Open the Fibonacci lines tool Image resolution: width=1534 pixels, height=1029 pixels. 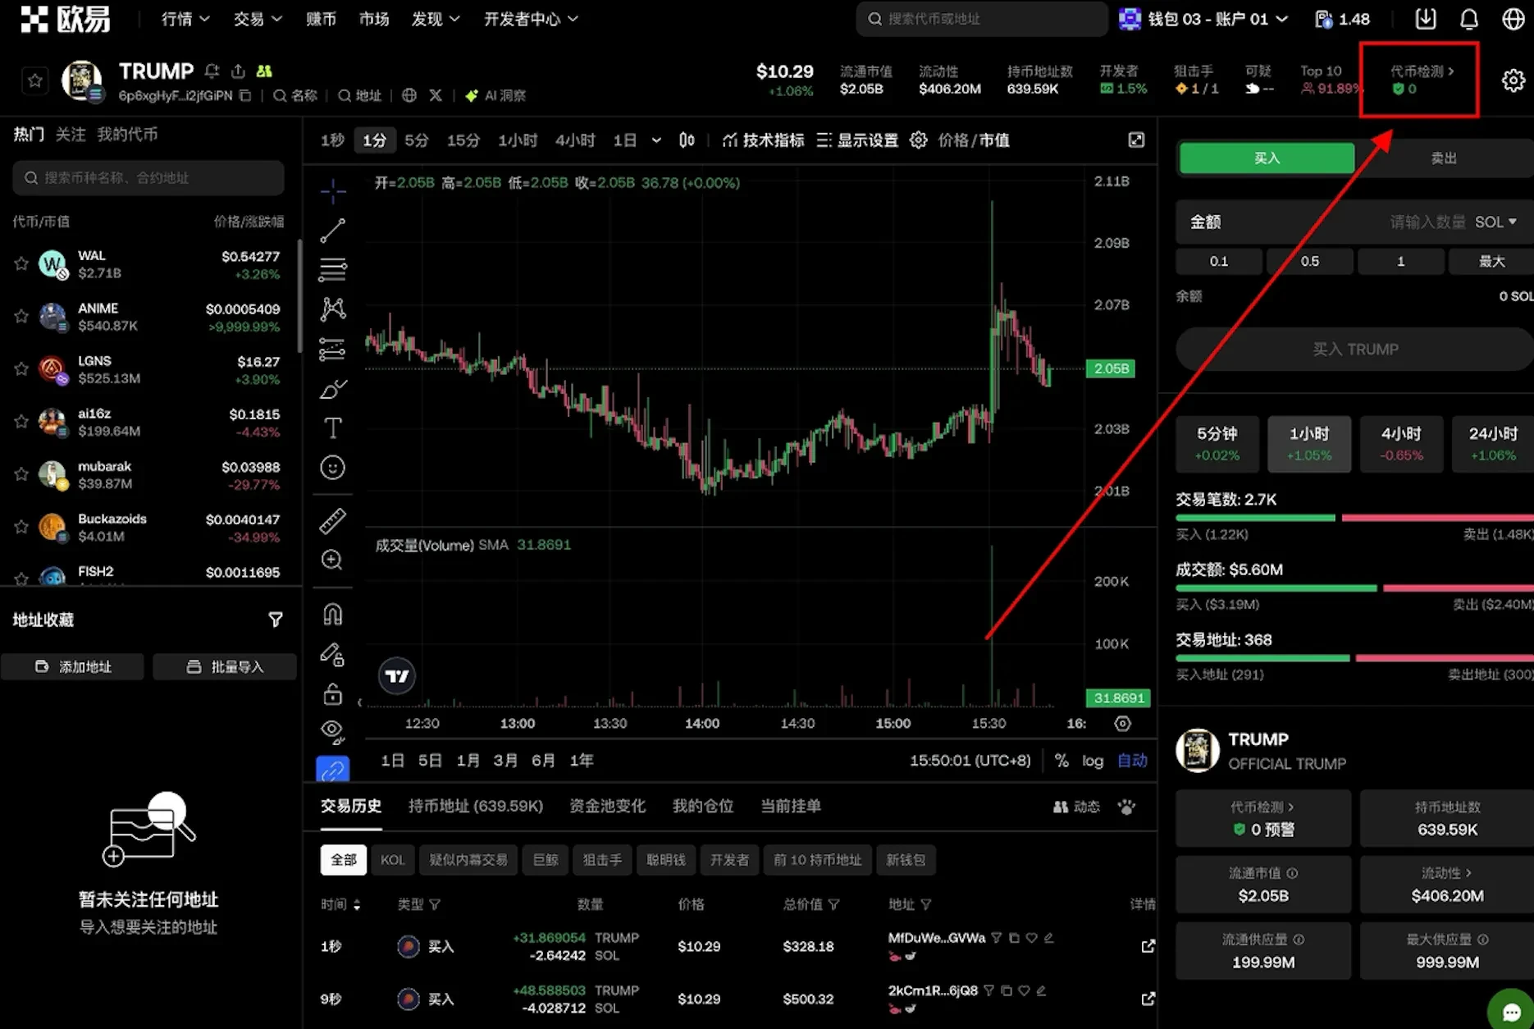[332, 269]
